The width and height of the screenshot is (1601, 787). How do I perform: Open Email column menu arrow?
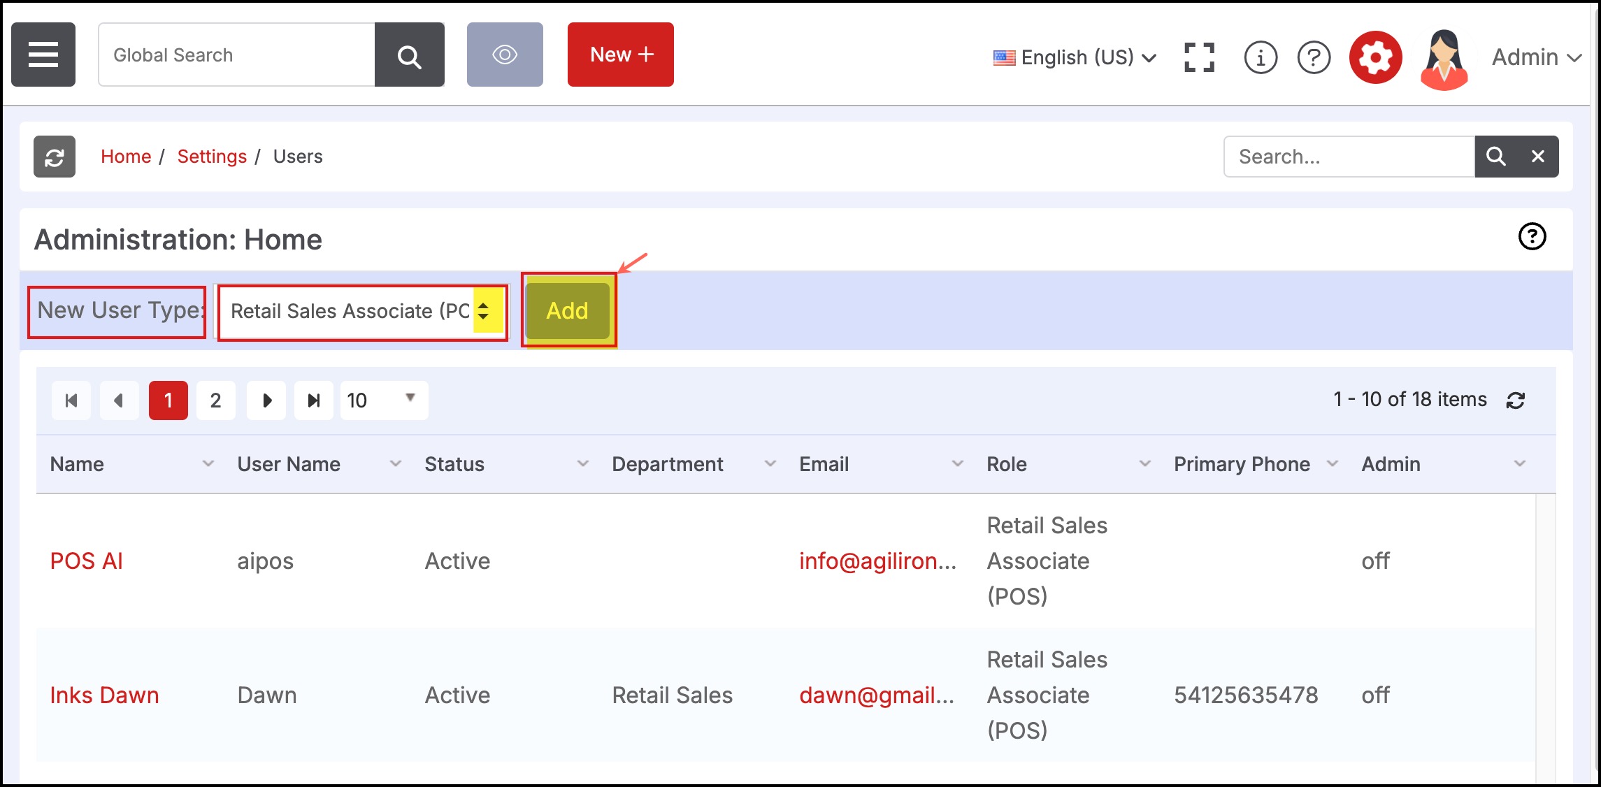click(x=957, y=464)
